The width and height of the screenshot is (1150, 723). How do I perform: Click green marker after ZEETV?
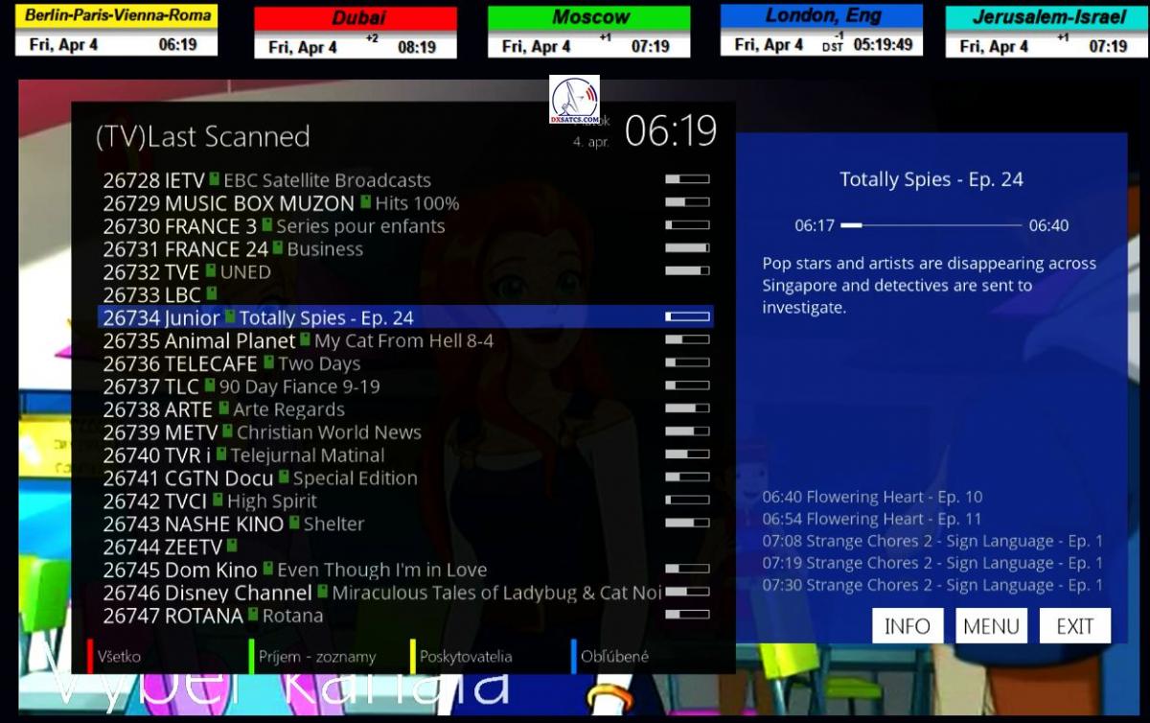(x=232, y=546)
